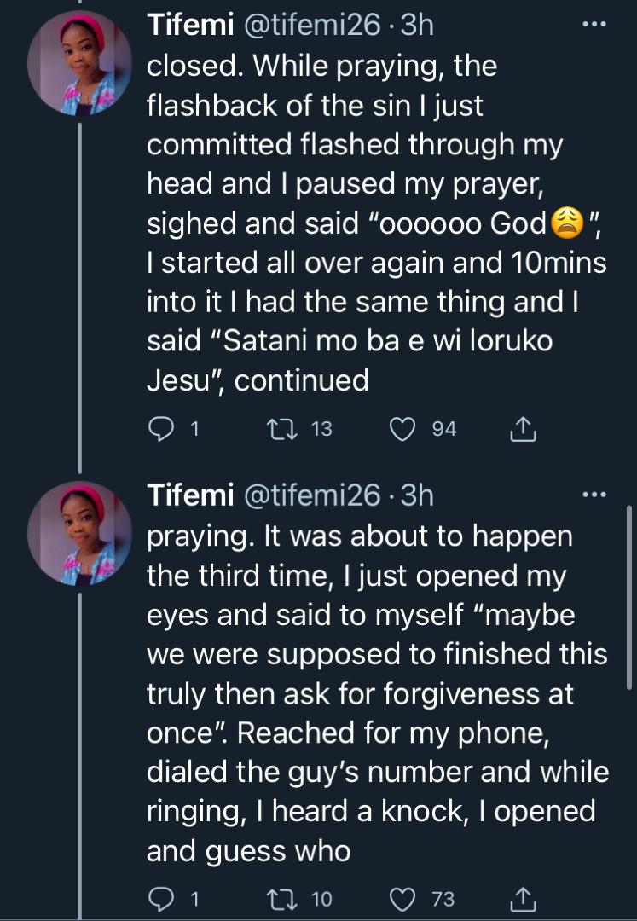Tap the Tifemi name on second tweet
The height and width of the screenshot is (921, 637).
(189, 495)
